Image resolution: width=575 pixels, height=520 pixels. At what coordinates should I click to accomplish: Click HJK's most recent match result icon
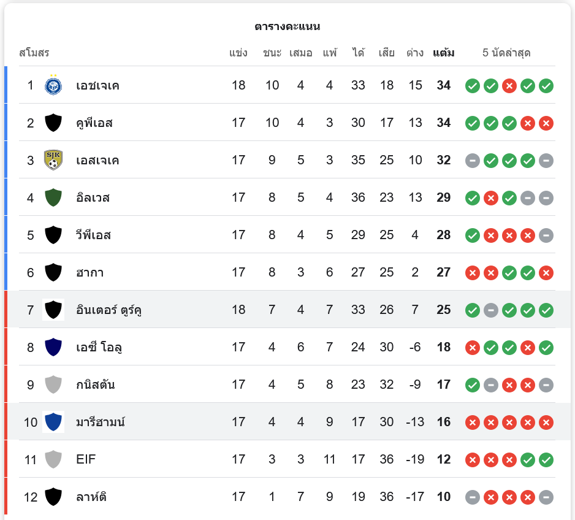[546, 86]
